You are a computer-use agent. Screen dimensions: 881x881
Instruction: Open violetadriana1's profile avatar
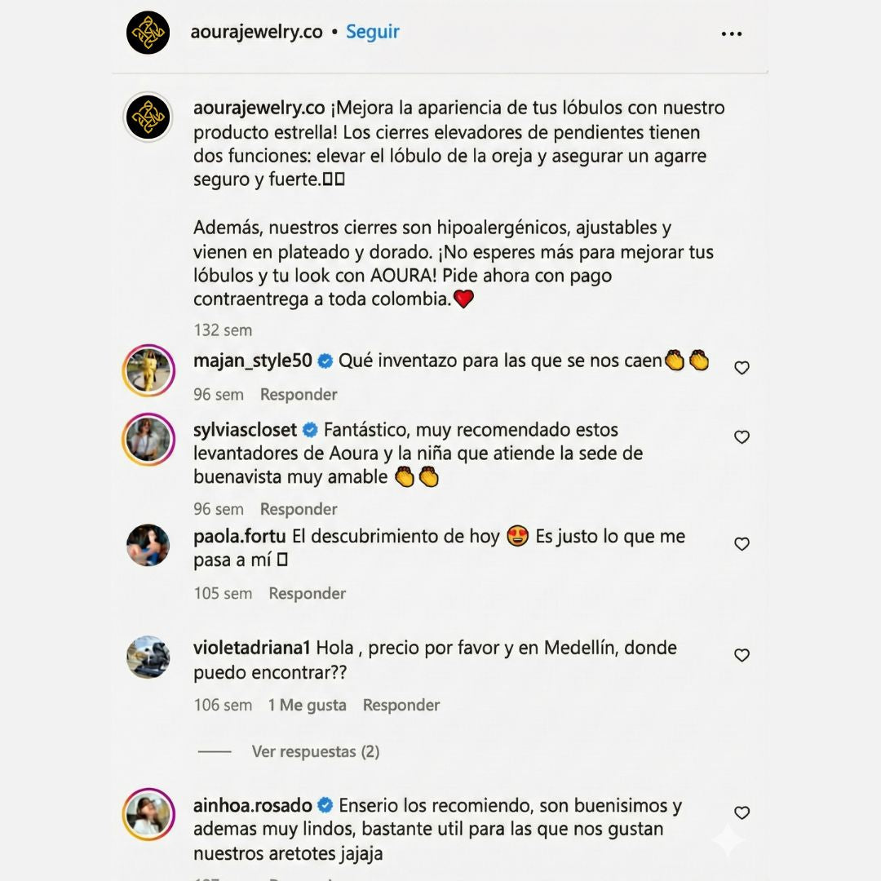tap(148, 657)
